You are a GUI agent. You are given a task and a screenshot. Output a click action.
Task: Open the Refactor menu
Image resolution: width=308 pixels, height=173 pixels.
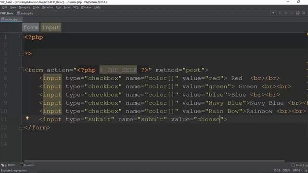[x=48, y=8]
